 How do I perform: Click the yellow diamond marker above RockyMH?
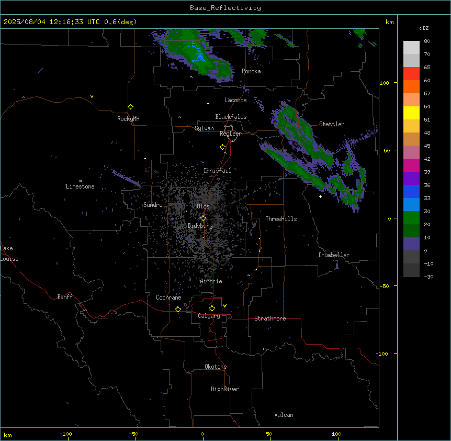tap(131, 107)
